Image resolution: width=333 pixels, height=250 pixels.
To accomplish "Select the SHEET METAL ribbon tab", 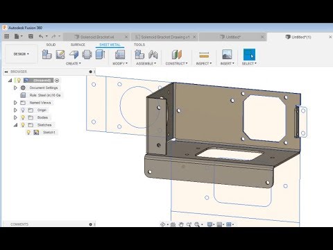I will (x=110, y=44).
